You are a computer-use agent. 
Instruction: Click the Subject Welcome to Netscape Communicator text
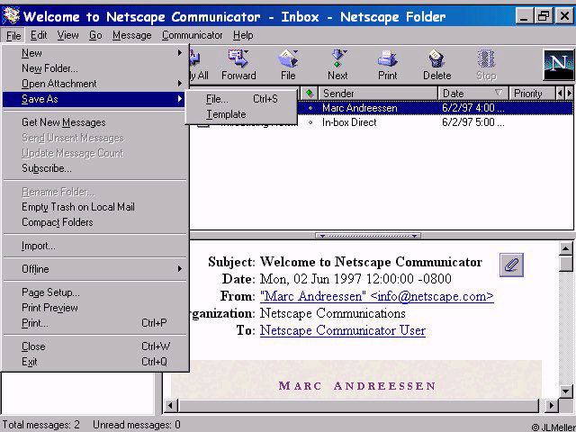pyautogui.click(x=371, y=262)
